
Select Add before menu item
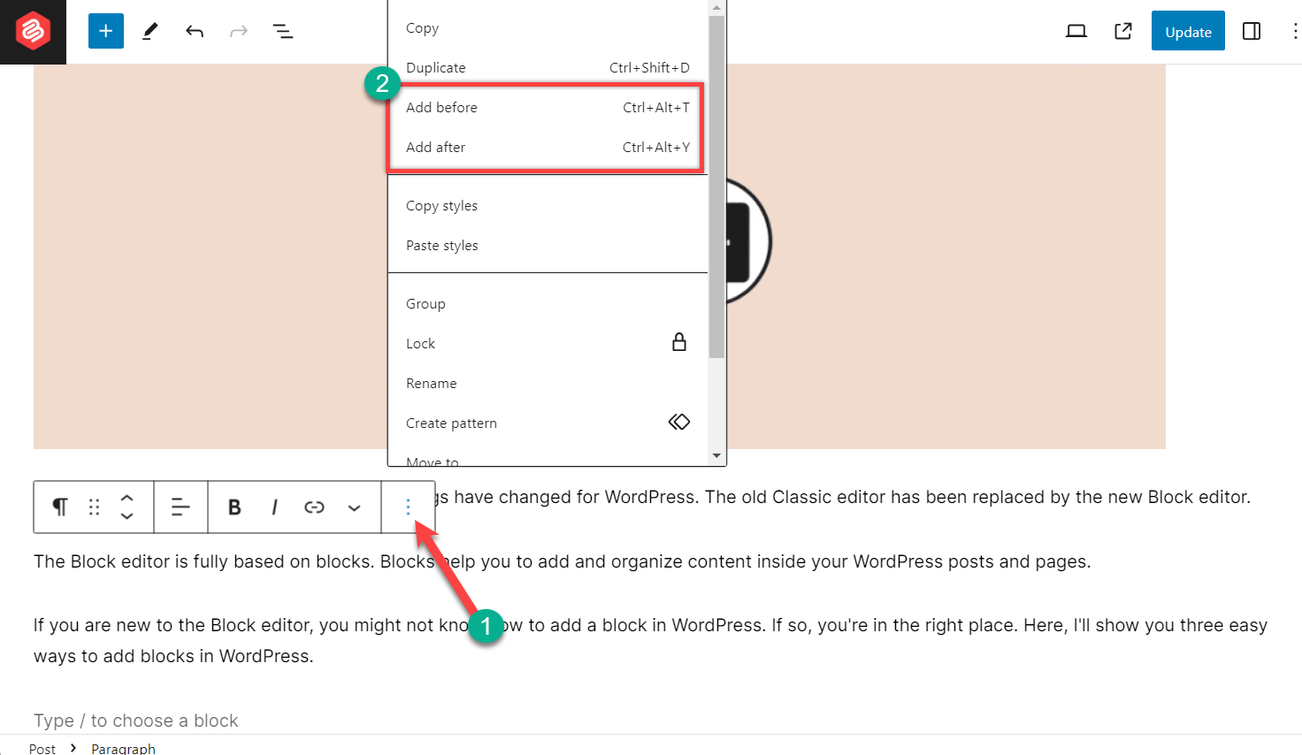[x=548, y=108]
